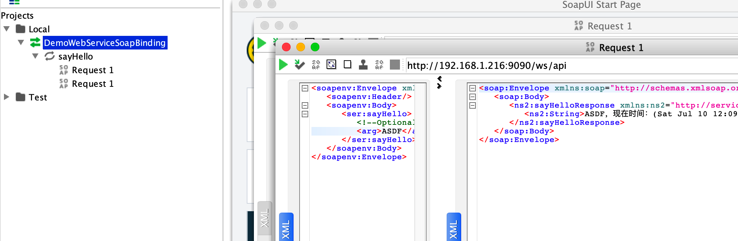Viewport: 738px width, 241px height.
Task: Click the soapenv:Header line in request
Action: point(369,97)
